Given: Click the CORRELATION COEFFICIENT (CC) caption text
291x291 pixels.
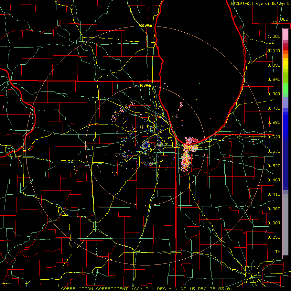Looking at the screenshot, I should [x=102, y=289].
